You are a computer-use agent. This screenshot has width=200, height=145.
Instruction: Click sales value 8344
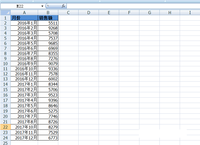(x=48, y=84)
